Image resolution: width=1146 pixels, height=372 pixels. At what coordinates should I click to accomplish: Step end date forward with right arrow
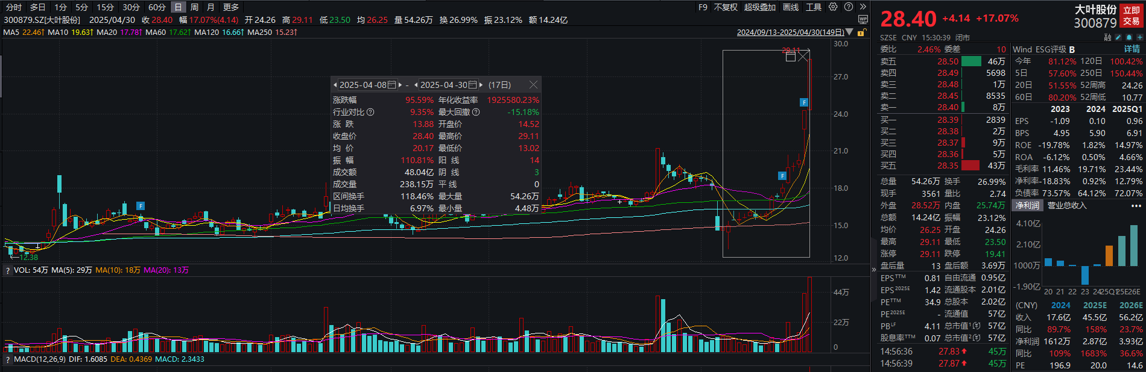[481, 85]
